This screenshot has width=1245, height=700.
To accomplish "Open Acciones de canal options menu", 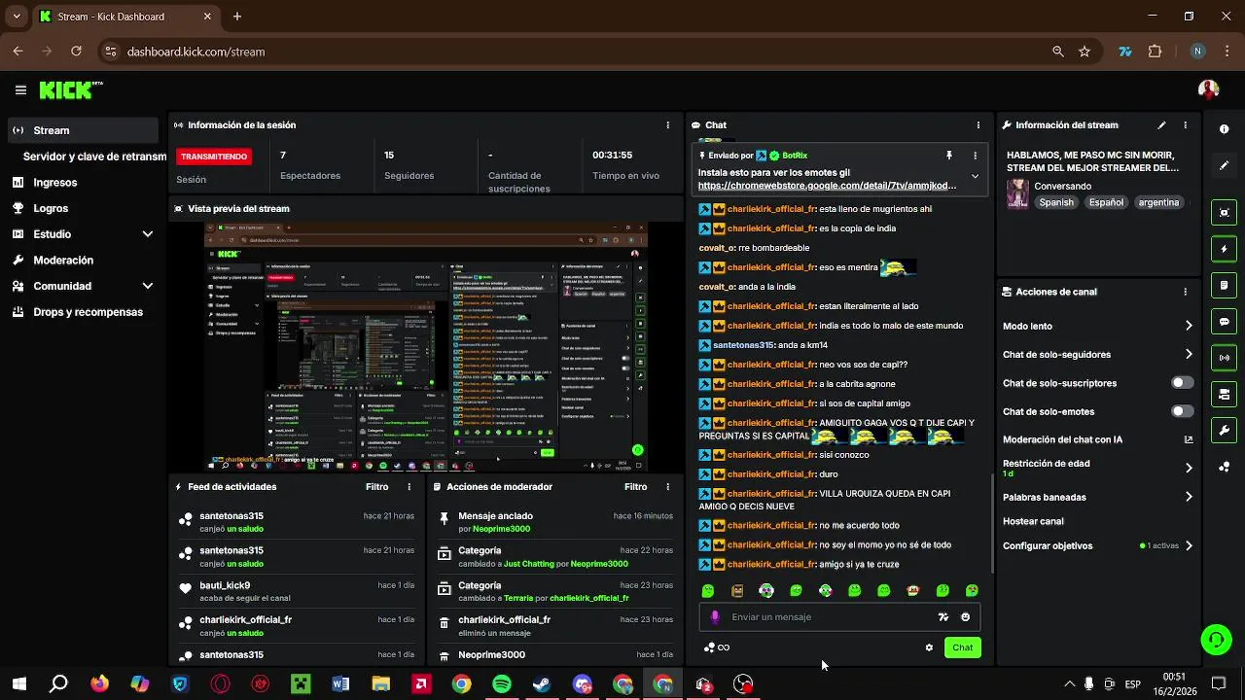I will pos(1185,292).
